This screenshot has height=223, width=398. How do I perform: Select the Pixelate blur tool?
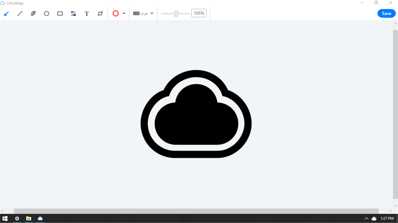pos(73,14)
